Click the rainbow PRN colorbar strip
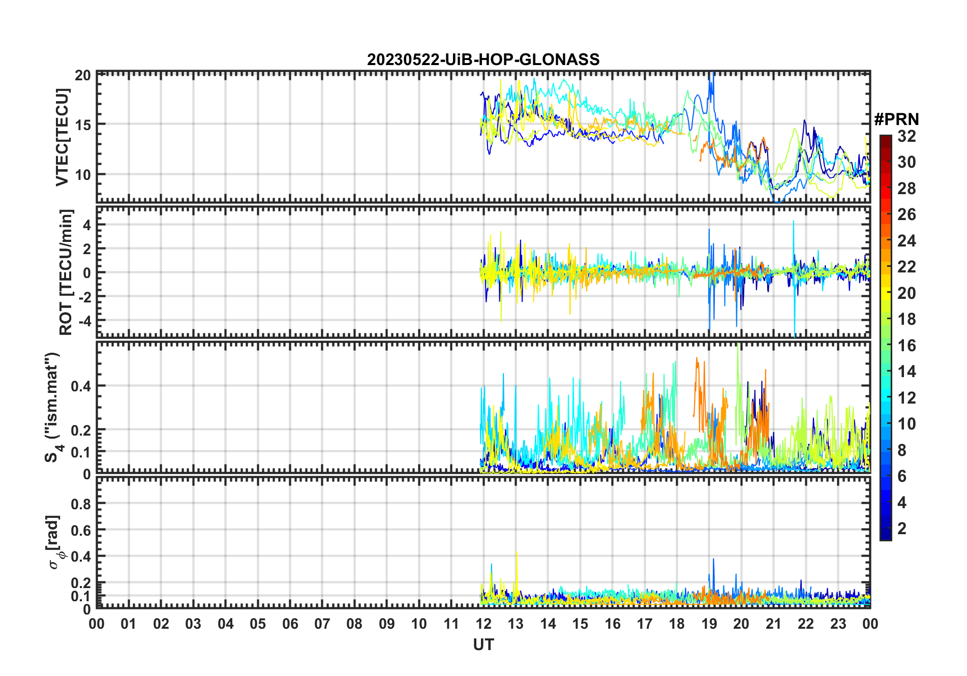The width and height of the screenshot is (967, 676). click(x=886, y=337)
